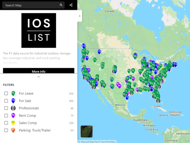Select the FL marker in southern New Mexico
The image size is (190, 143).
[112, 86]
